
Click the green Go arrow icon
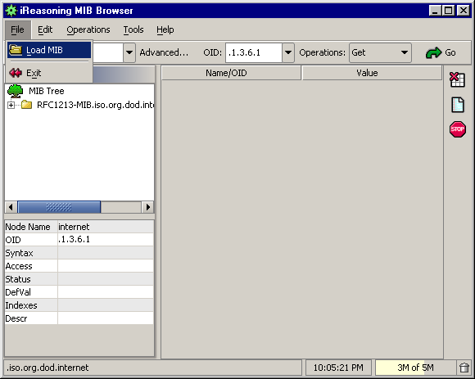pyautogui.click(x=433, y=52)
